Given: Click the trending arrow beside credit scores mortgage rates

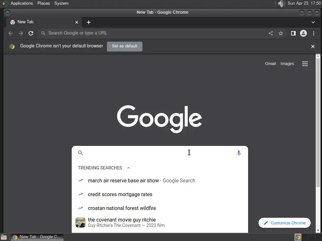Looking at the screenshot, I should pos(80,194).
